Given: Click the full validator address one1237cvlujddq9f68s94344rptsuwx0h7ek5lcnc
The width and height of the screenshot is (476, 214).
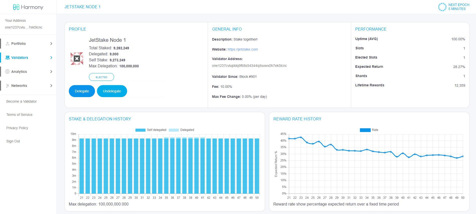Looking at the screenshot, I should click(249, 66).
